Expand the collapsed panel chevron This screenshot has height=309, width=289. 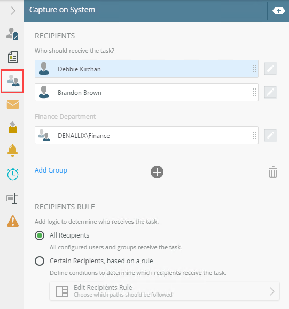(13, 11)
